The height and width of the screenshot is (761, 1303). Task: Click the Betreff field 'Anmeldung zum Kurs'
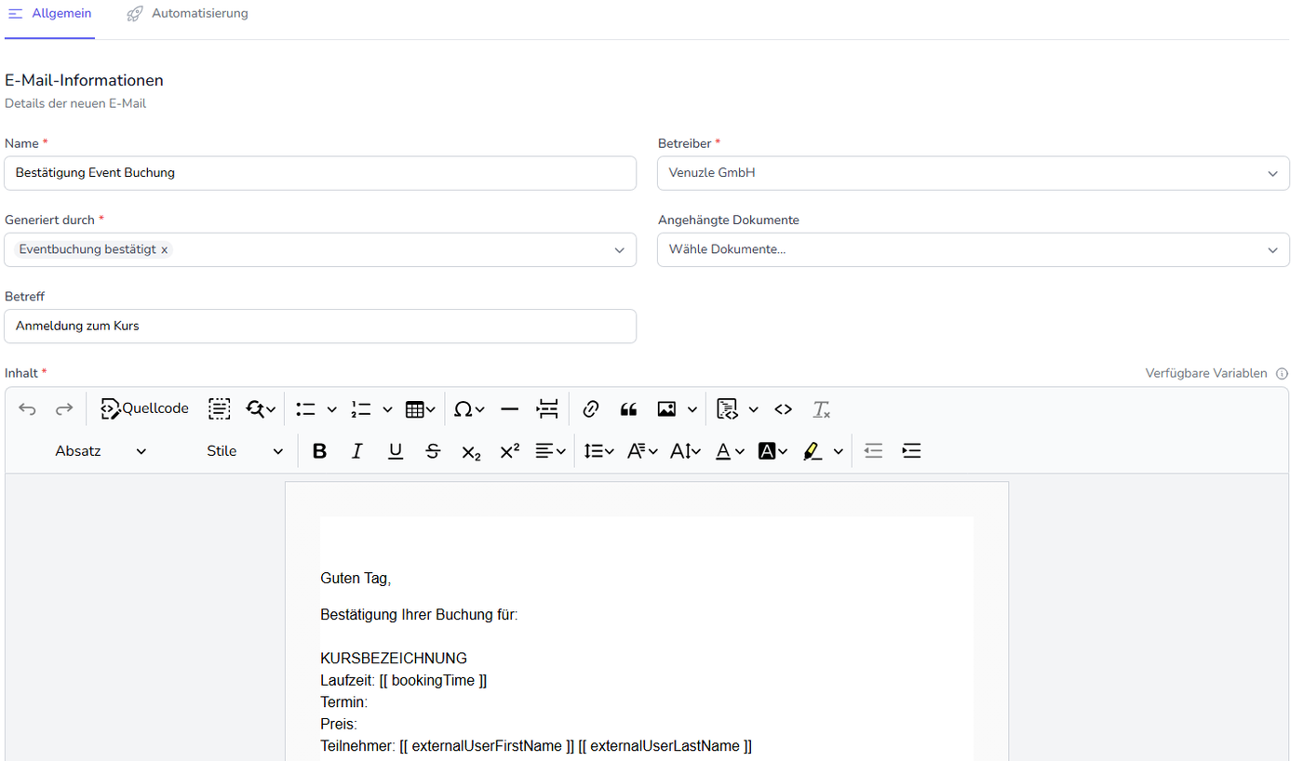[x=320, y=326]
